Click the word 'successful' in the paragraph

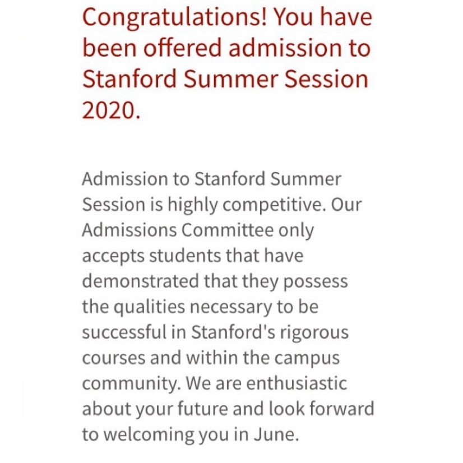124,332
